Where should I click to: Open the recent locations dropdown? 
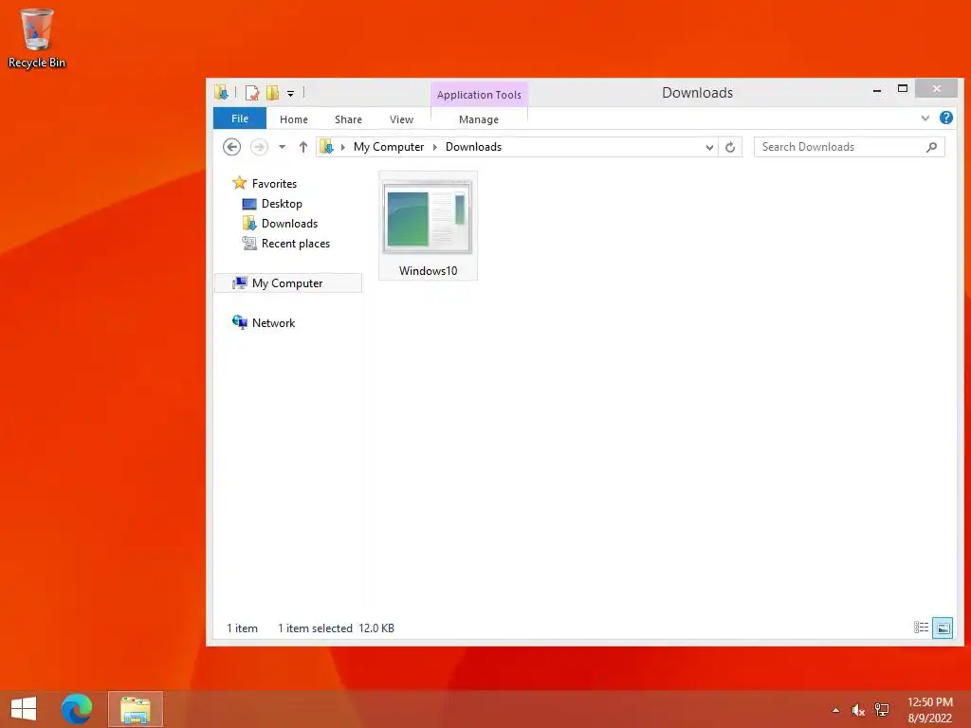coord(282,147)
